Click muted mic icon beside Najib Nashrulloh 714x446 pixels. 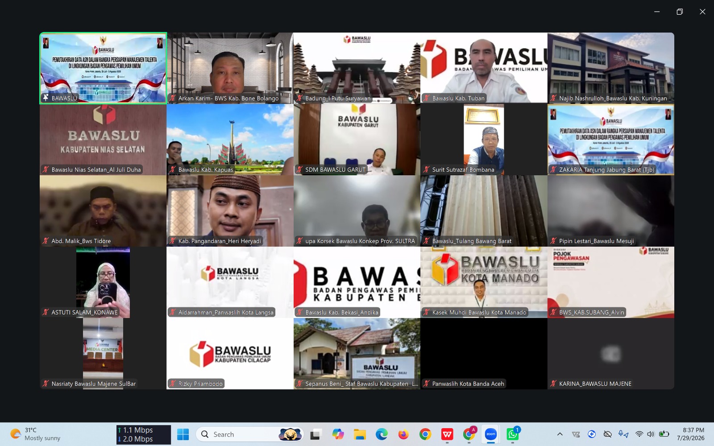[553, 98]
